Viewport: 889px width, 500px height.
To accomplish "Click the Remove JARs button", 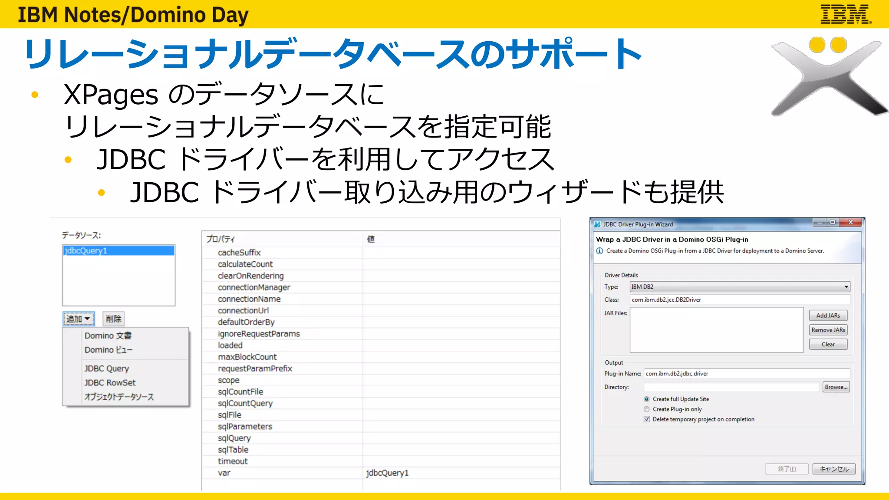I will tap(828, 330).
